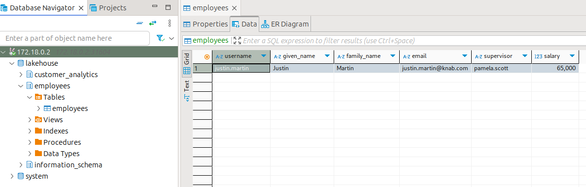Switch to the Properties tab
Viewport: 586px width, 187px height.
point(205,24)
